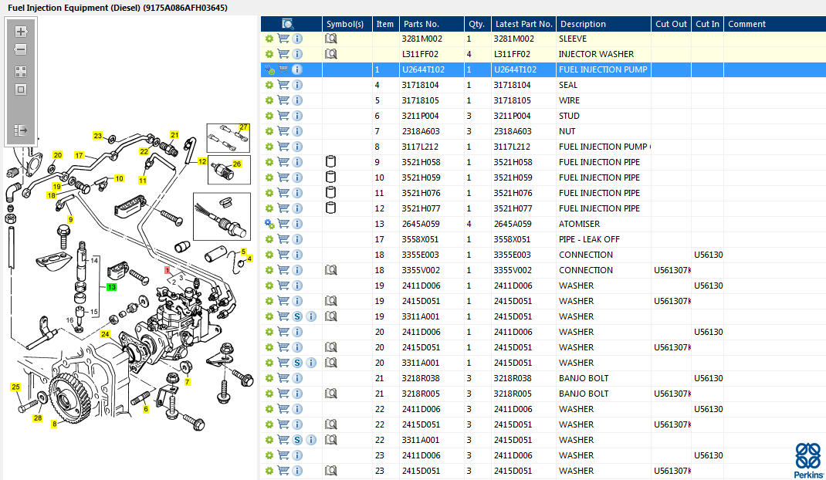The image size is (826, 480).
Task: Click the Qty. column header
Action: point(476,24)
